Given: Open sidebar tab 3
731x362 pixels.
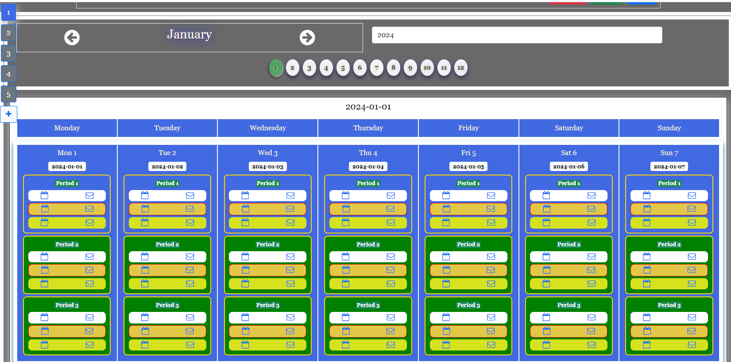Looking at the screenshot, I should pyautogui.click(x=8, y=54).
